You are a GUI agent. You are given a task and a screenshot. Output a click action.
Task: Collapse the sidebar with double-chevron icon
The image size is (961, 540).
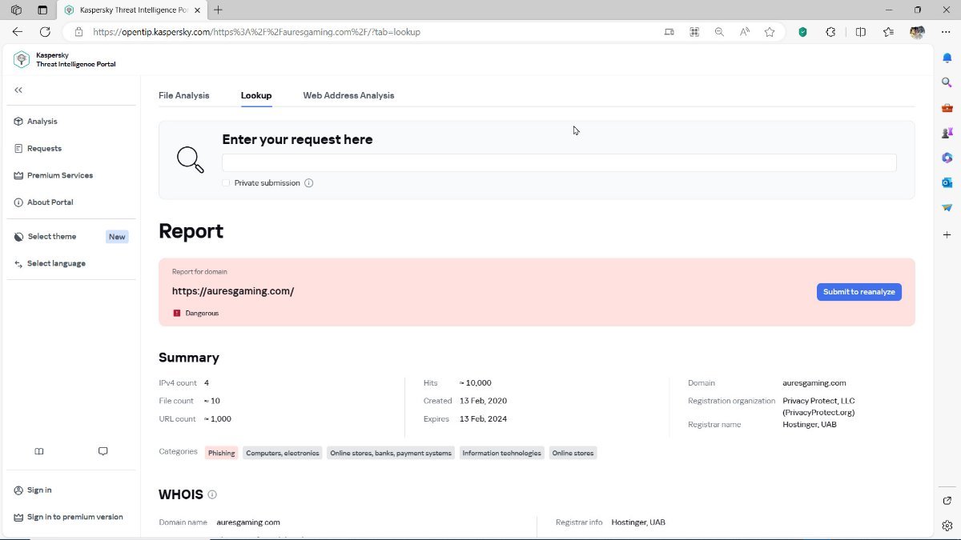(x=18, y=90)
